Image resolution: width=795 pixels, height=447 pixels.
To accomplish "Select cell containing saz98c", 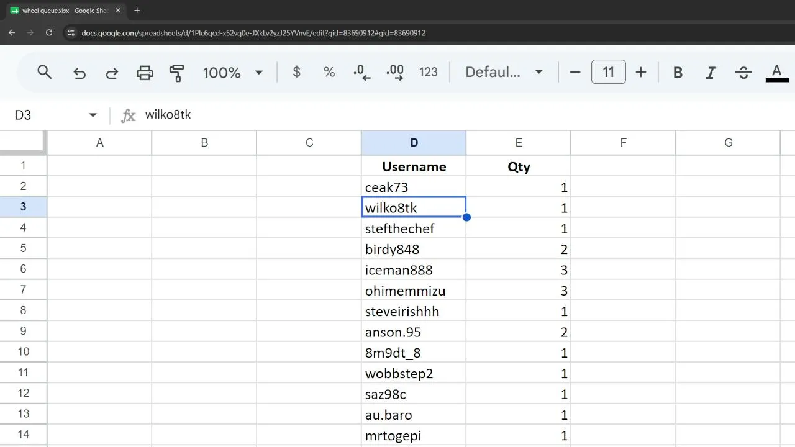I will click(414, 394).
